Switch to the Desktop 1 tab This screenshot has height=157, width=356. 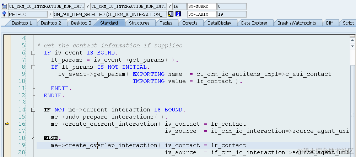(22, 23)
